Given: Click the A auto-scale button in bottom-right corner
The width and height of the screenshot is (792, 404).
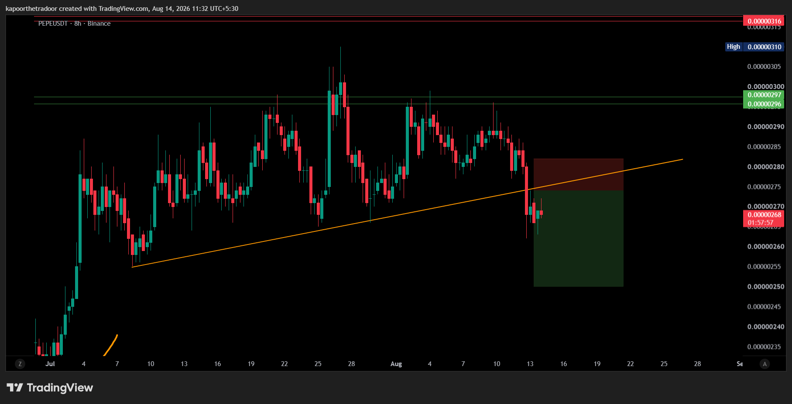Looking at the screenshot, I should (765, 364).
